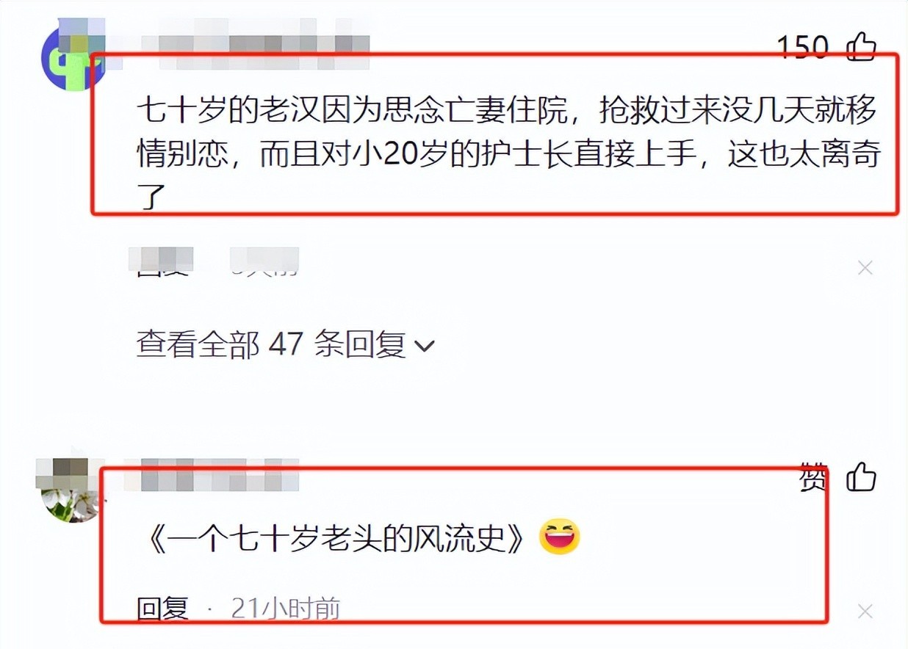Click the 150 like count
908x649 pixels.
click(x=802, y=47)
